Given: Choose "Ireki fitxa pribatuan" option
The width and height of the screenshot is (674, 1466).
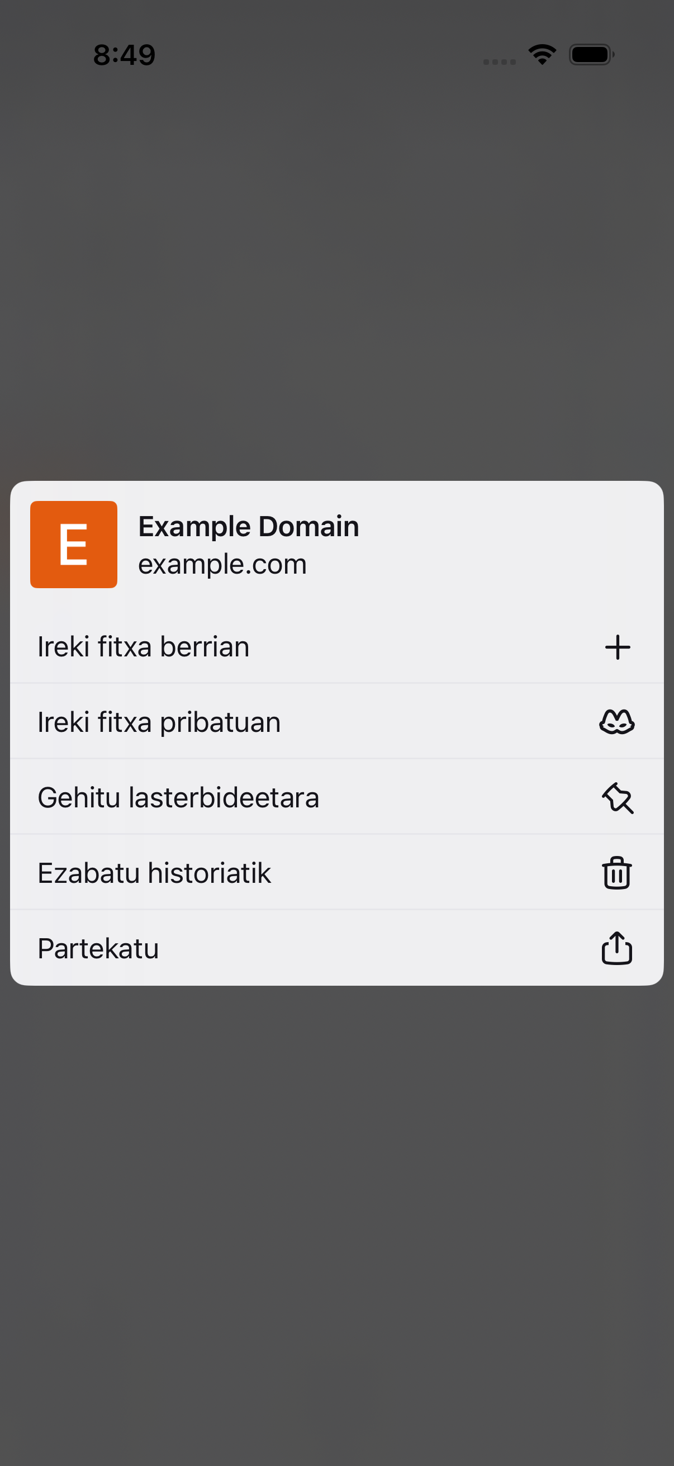Looking at the screenshot, I should (336, 722).
